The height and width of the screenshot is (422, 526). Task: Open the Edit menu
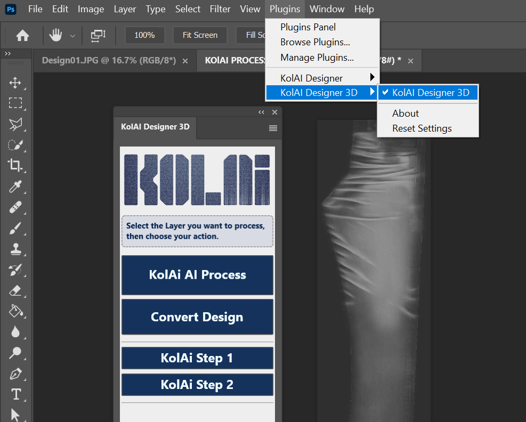(60, 9)
